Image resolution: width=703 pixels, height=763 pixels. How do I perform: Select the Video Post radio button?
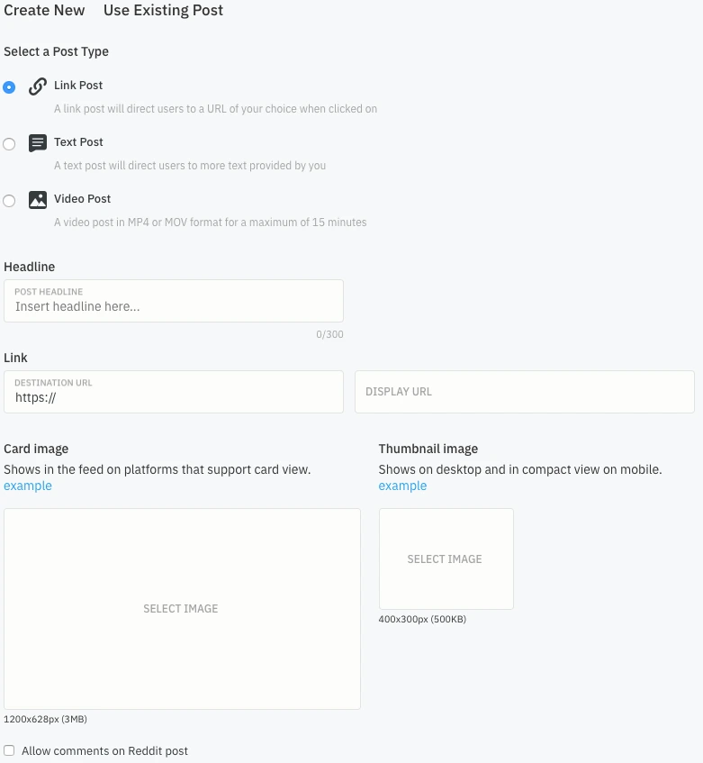pyautogui.click(x=9, y=201)
